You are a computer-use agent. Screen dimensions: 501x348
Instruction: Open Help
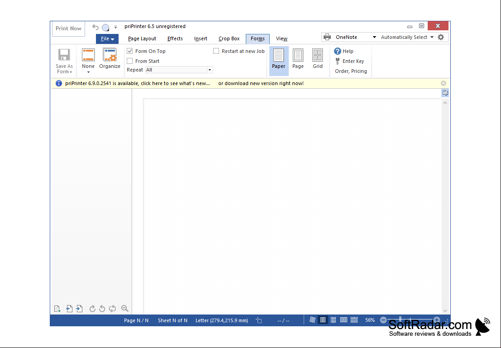coord(344,51)
